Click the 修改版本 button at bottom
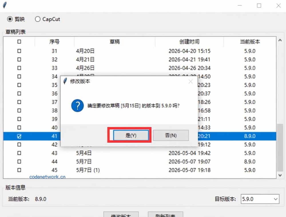286x217 pixels. tap(121, 214)
